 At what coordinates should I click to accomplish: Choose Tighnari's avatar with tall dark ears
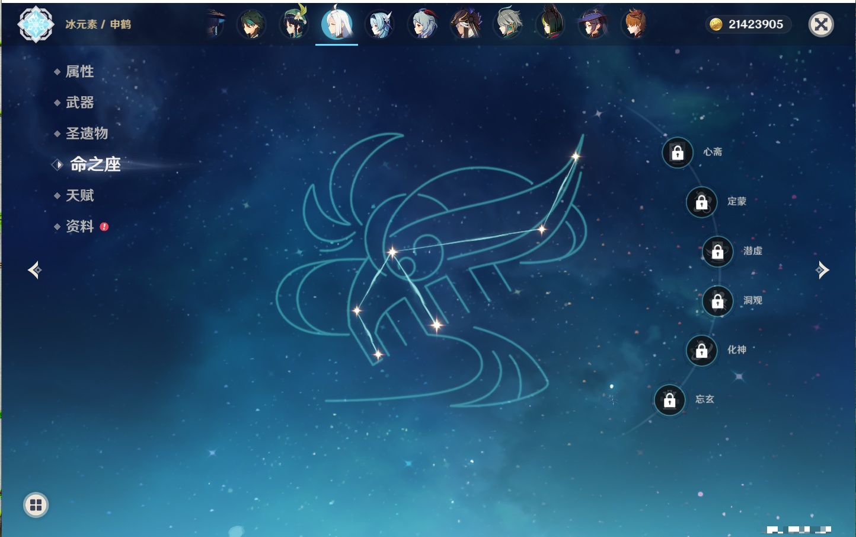click(550, 24)
